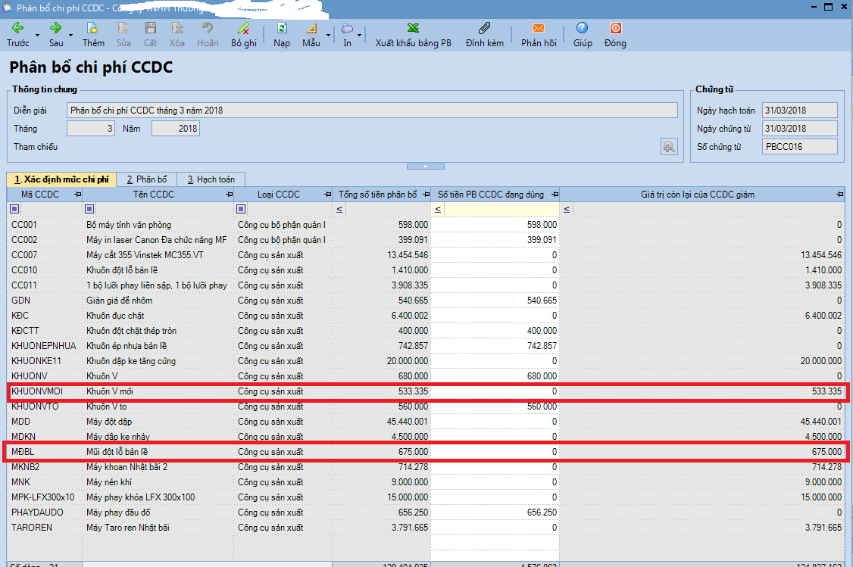Click the Số tiền PB đang dùng filter box
Screen dimensions: 853x567
[x=501, y=209]
